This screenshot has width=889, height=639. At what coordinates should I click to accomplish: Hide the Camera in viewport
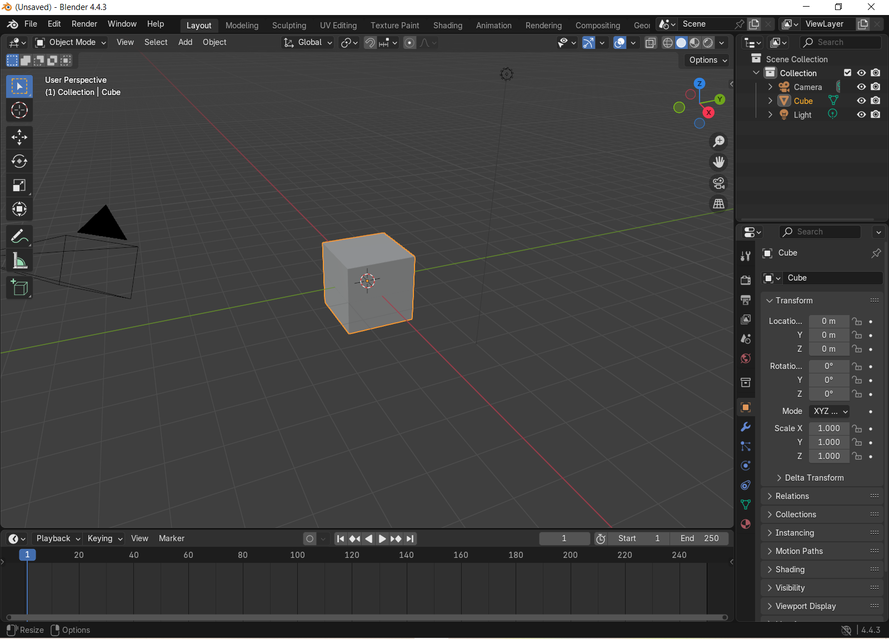(x=861, y=87)
